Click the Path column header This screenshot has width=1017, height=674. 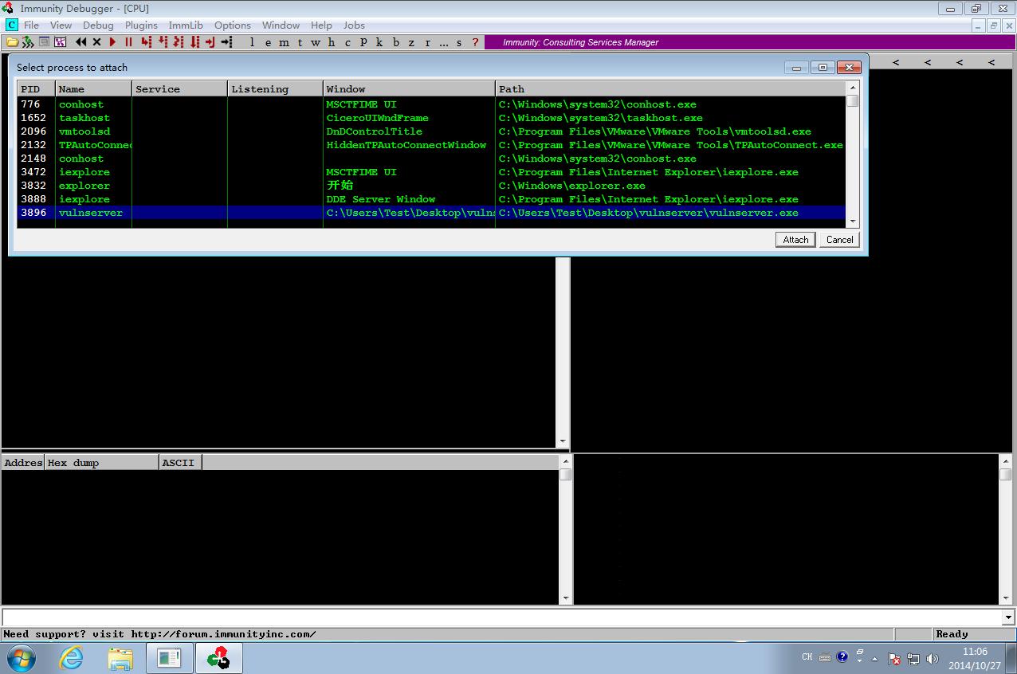click(x=670, y=88)
